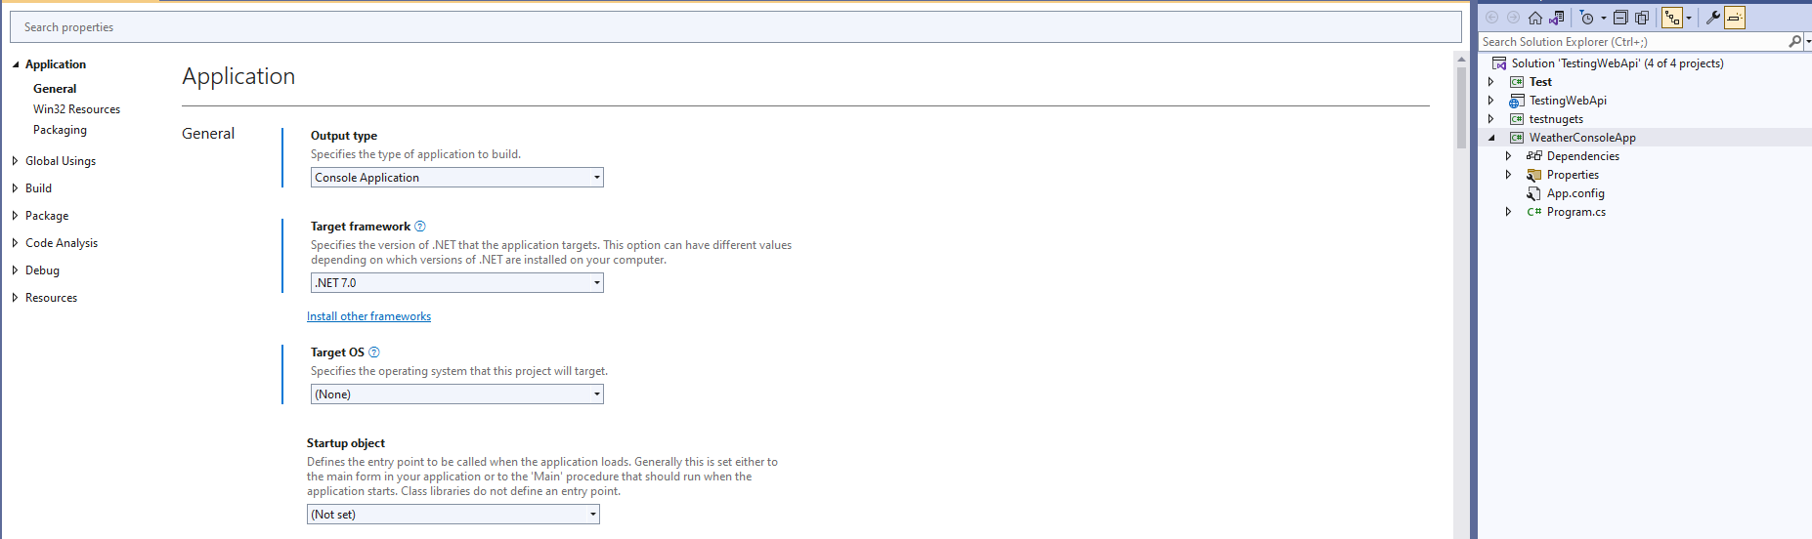The image size is (1812, 539).
Task: Expand the testnugets project node
Action: tap(1491, 119)
